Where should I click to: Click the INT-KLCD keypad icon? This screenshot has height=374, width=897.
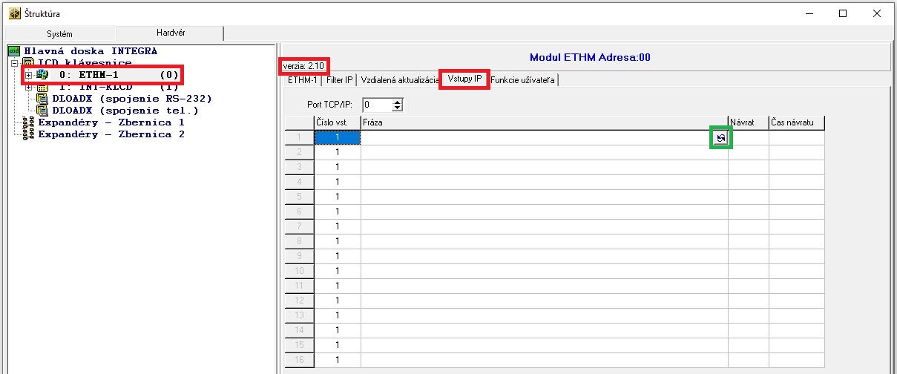pos(42,87)
